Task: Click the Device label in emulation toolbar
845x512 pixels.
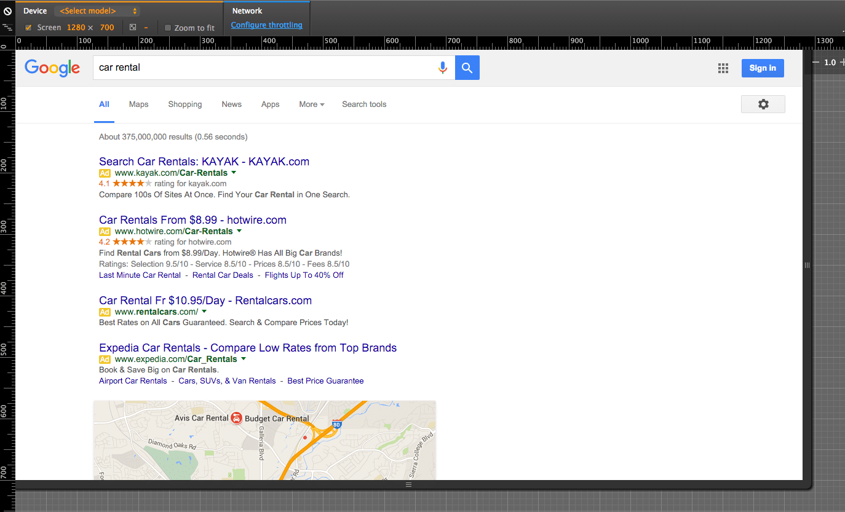Action: 35,11
